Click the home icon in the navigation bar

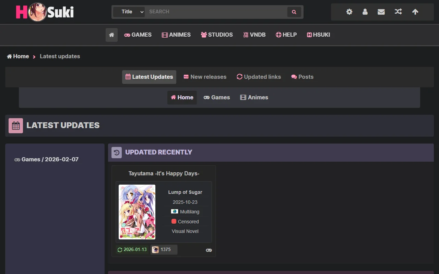click(111, 35)
